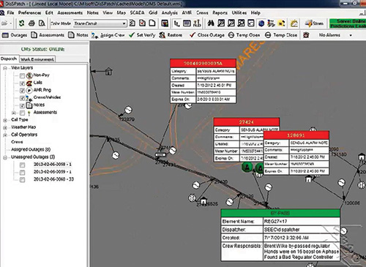The height and width of the screenshot is (267, 366).
Task: Toggle the Non-Pay layer checkbox
Action: click(22, 75)
